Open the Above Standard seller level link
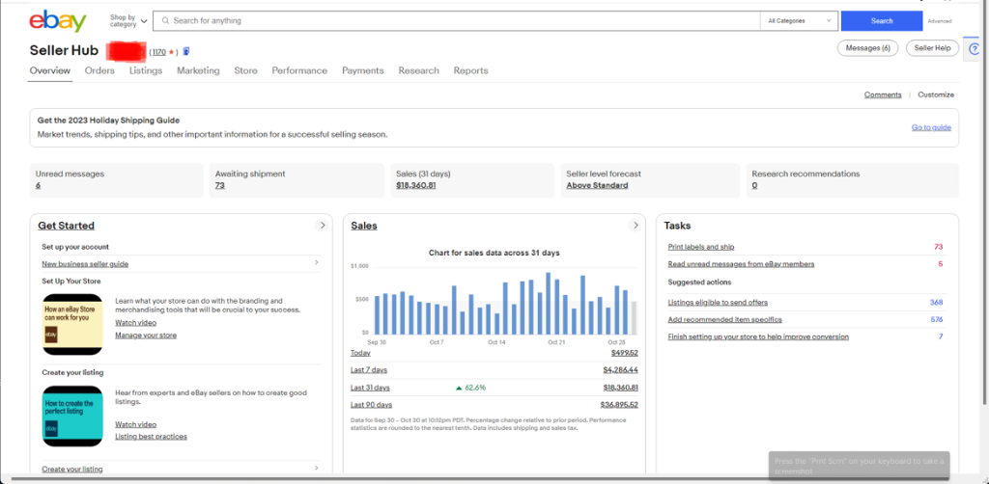 (597, 186)
